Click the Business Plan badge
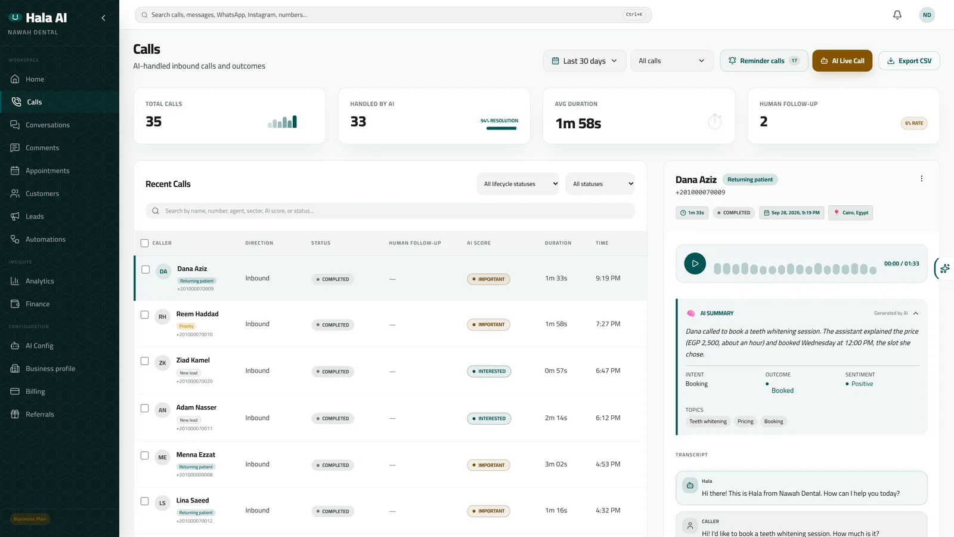Screen dimensions: 954x537 coord(30,519)
